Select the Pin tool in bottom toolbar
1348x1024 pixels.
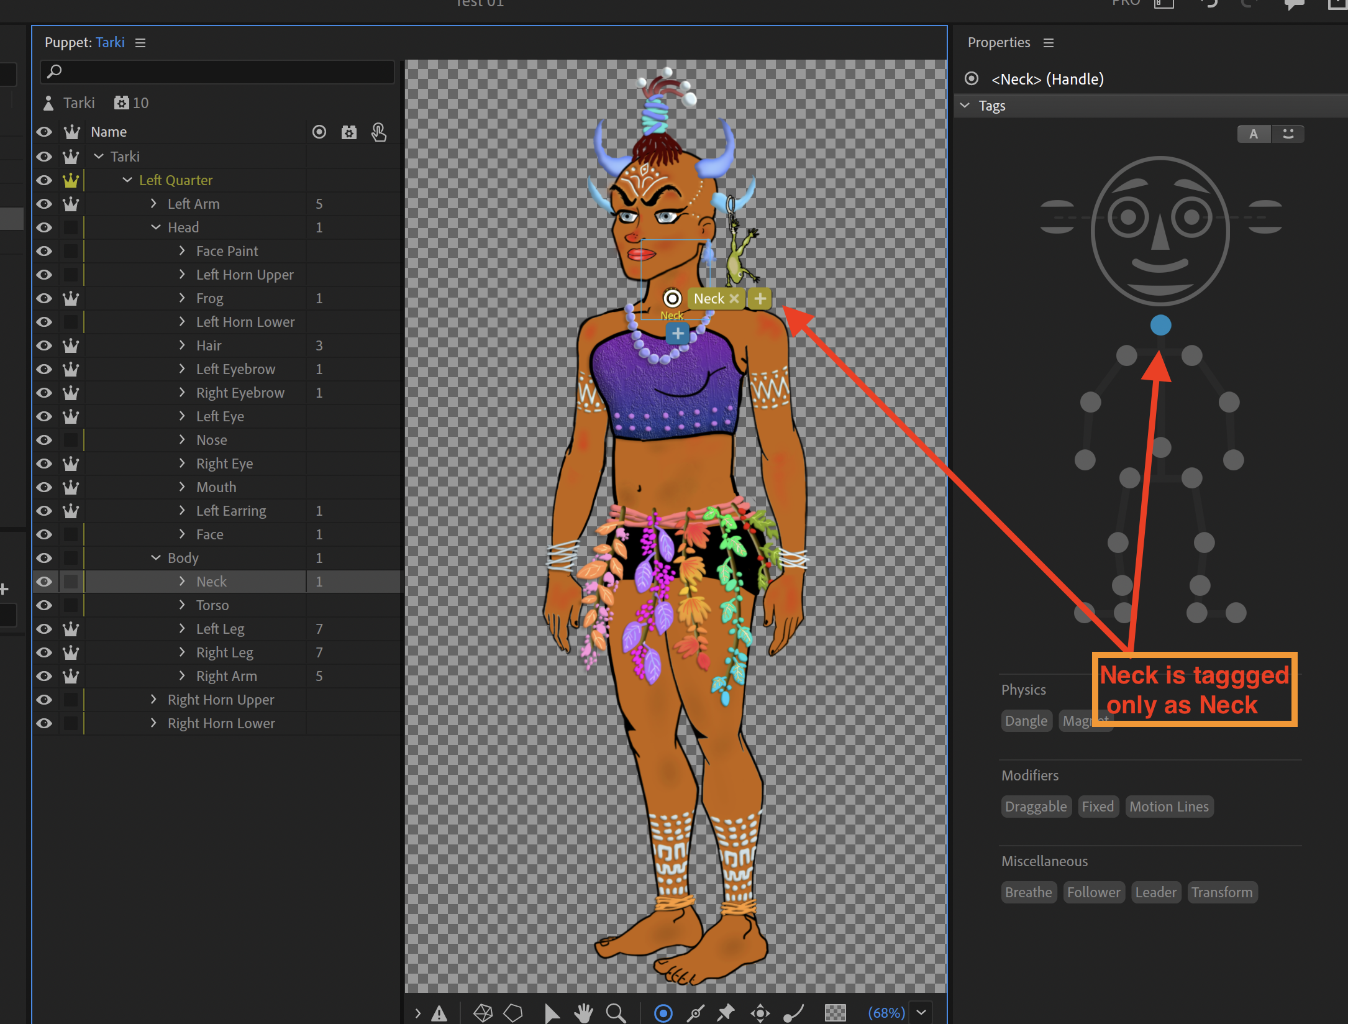click(726, 1012)
